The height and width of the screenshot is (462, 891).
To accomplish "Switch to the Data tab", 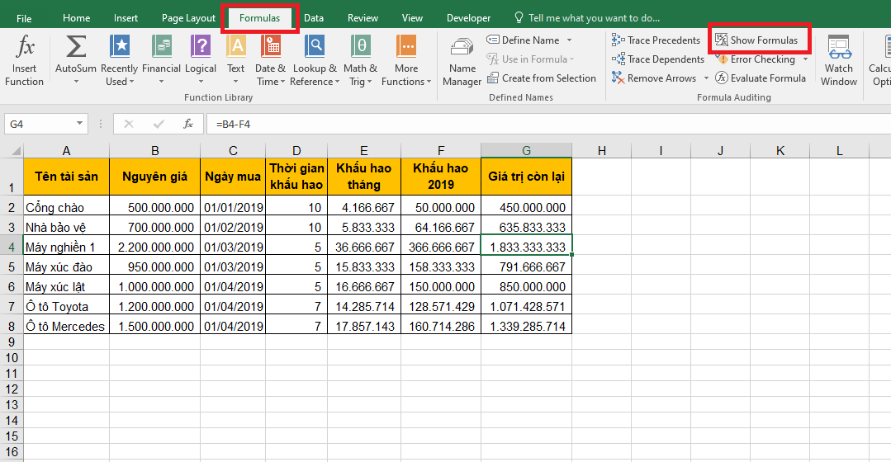I will [314, 17].
